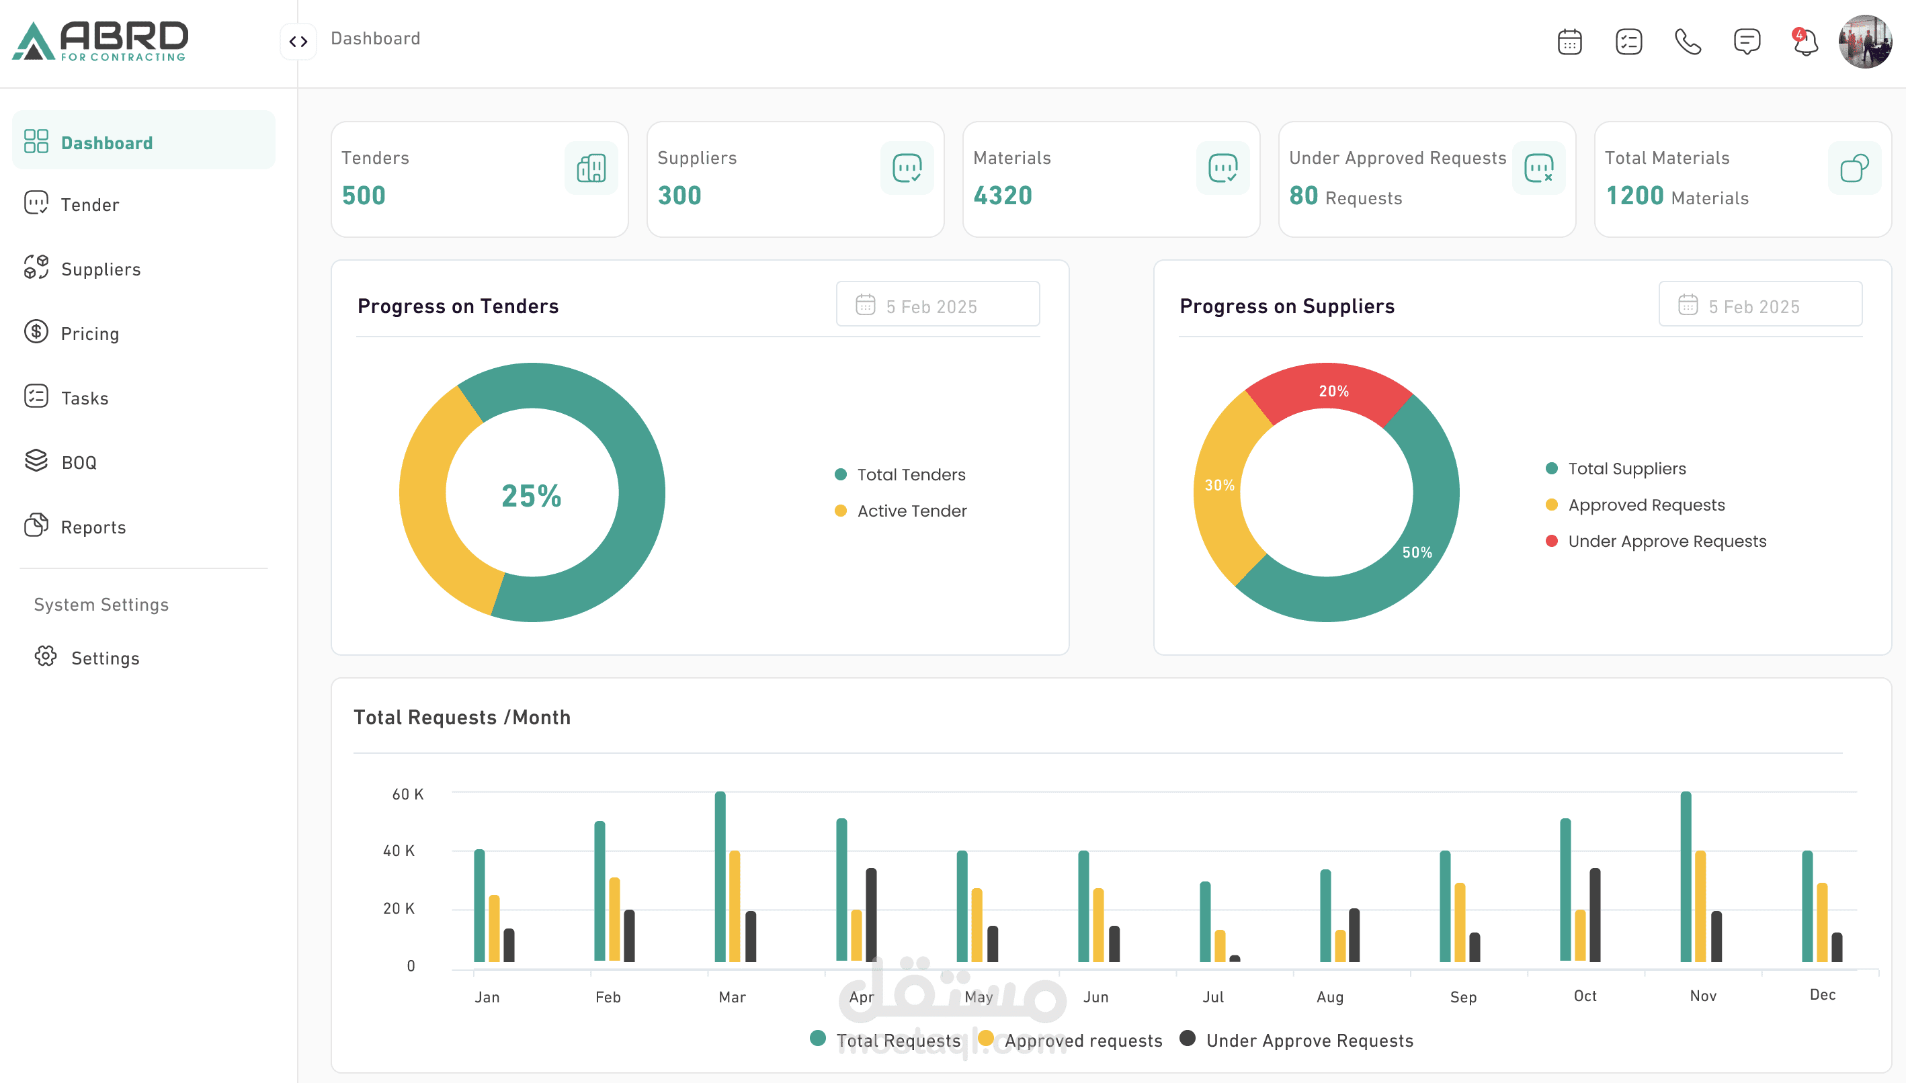Toggle Approved requests legend under bar chart
The image size is (1906, 1083).
1082,1040
